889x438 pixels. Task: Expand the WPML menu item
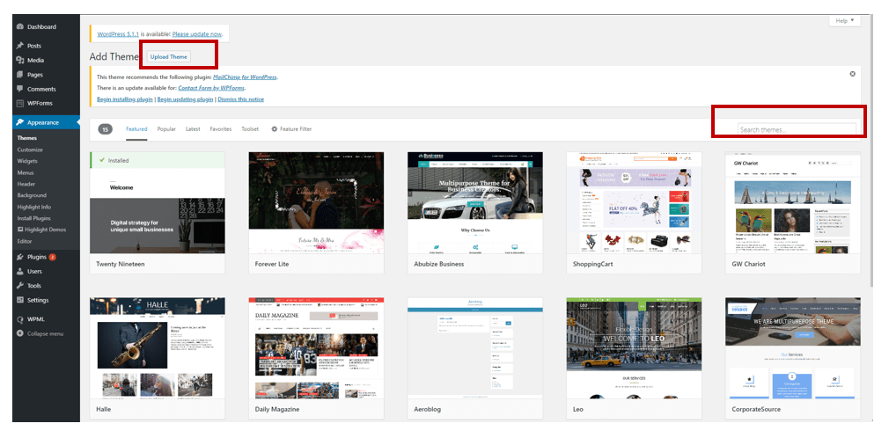coord(35,319)
